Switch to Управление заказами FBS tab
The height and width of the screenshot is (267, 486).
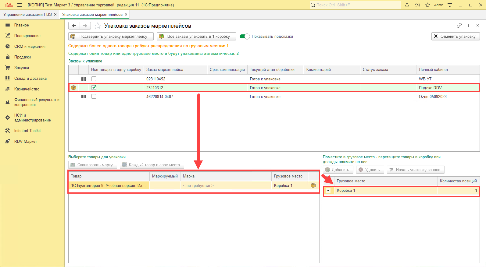[27, 15]
